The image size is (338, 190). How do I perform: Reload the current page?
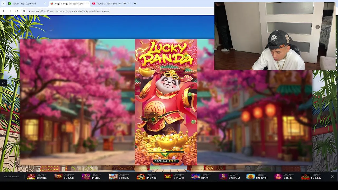pos(16,11)
